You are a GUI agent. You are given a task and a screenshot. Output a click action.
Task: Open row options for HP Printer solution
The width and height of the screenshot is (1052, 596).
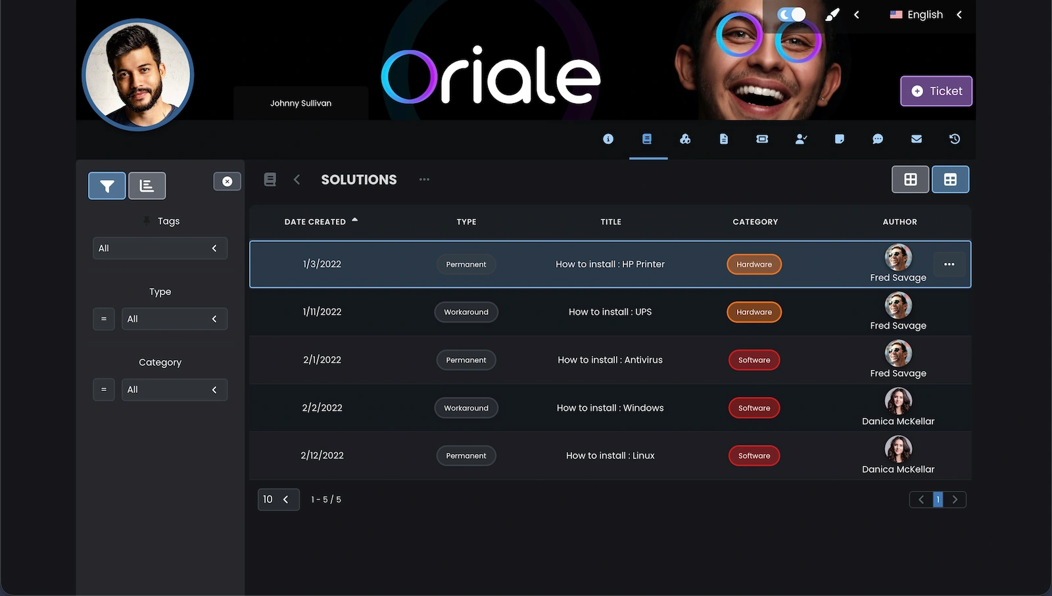pyautogui.click(x=949, y=264)
